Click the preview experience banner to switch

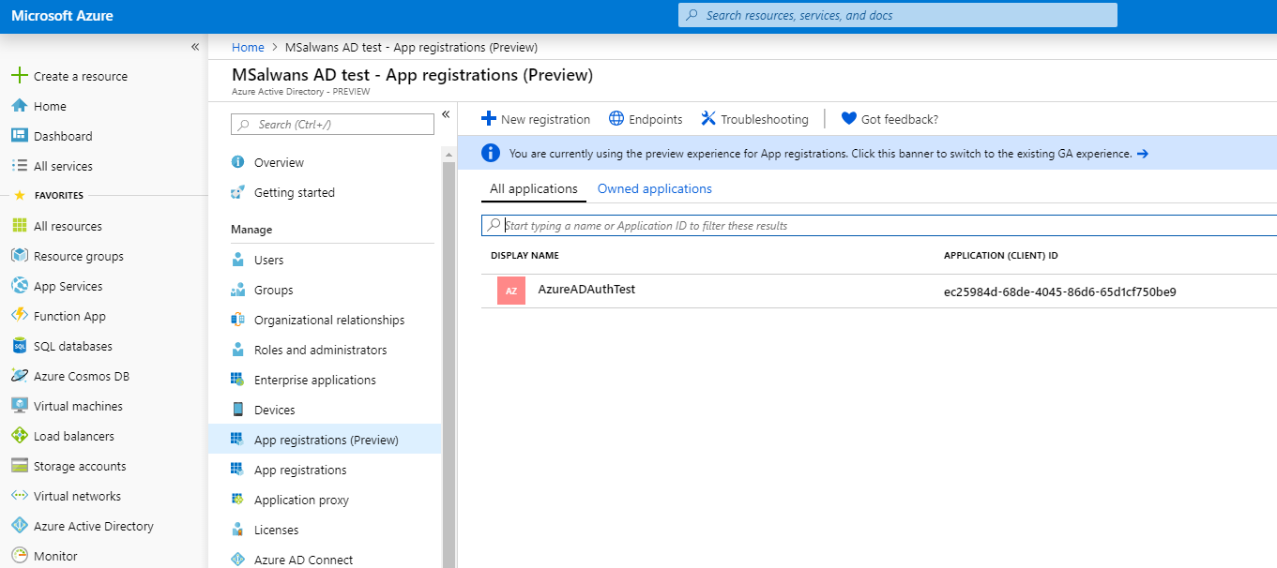point(867,153)
